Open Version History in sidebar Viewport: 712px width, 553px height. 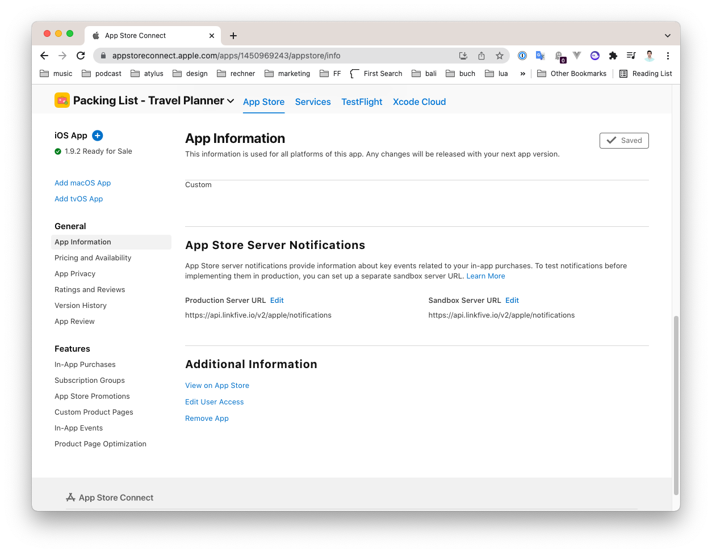(x=81, y=306)
